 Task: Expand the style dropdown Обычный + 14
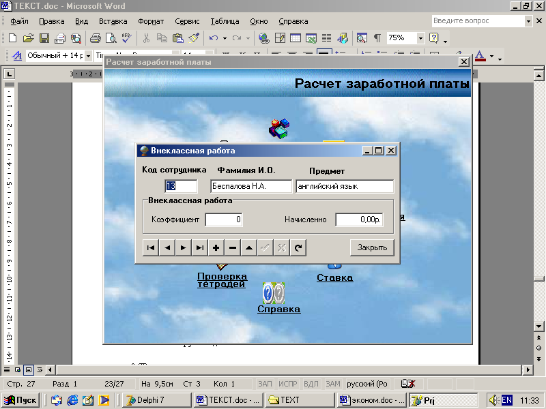[88, 56]
